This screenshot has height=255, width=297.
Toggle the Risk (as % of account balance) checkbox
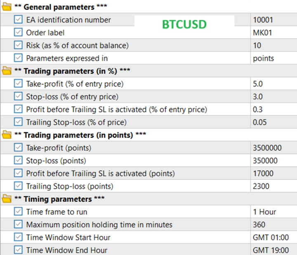pyautogui.click(x=18, y=45)
